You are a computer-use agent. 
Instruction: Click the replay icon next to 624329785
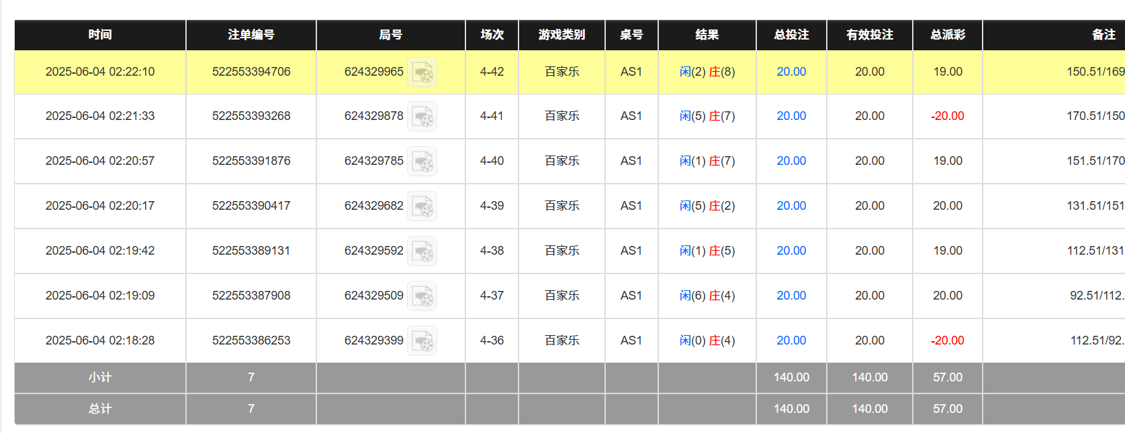[422, 162]
